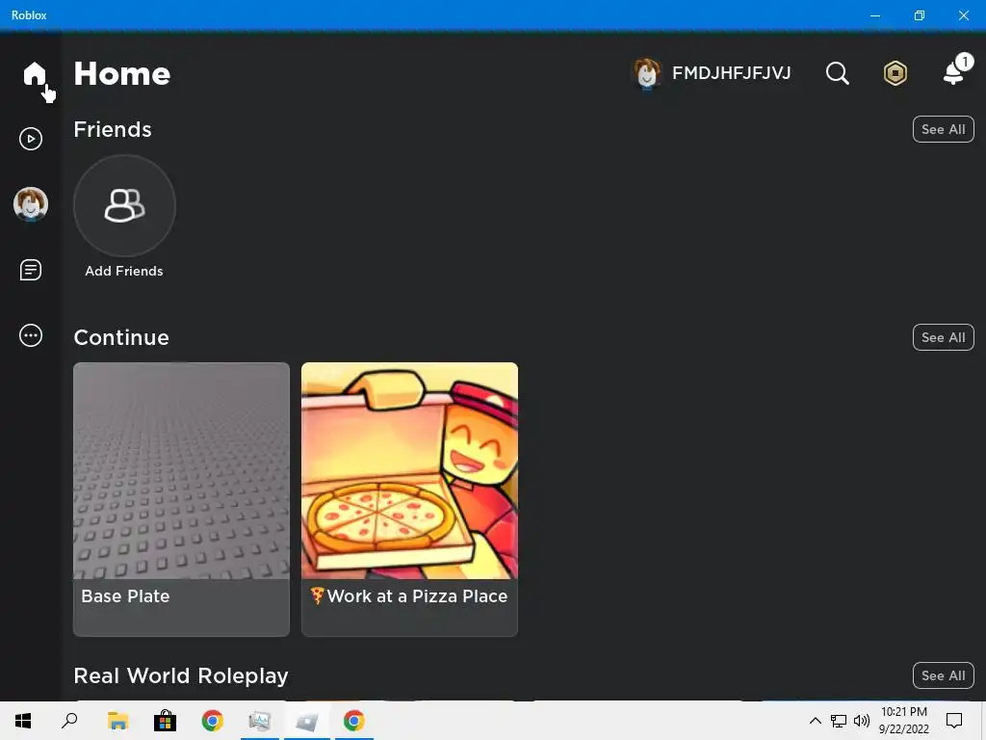
Task: Open the monitor-graph app in the taskbar
Action: pyautogui.click(x=260, y=721)
